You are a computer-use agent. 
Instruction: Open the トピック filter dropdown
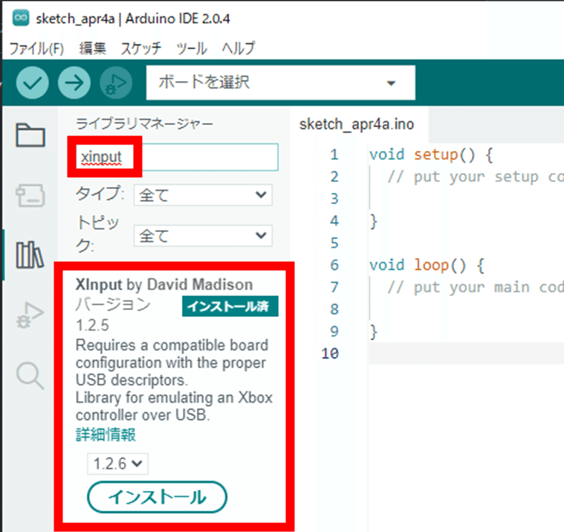click(x=203, y=236)
